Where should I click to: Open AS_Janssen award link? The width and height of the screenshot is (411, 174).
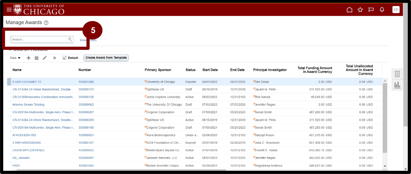click(x=21, y=158)
